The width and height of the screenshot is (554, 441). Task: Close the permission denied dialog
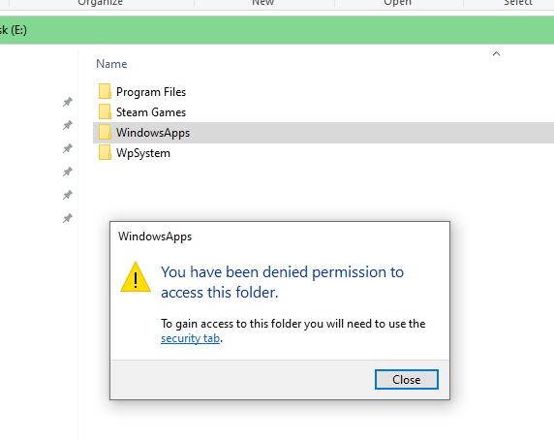[x=407, y=380]
